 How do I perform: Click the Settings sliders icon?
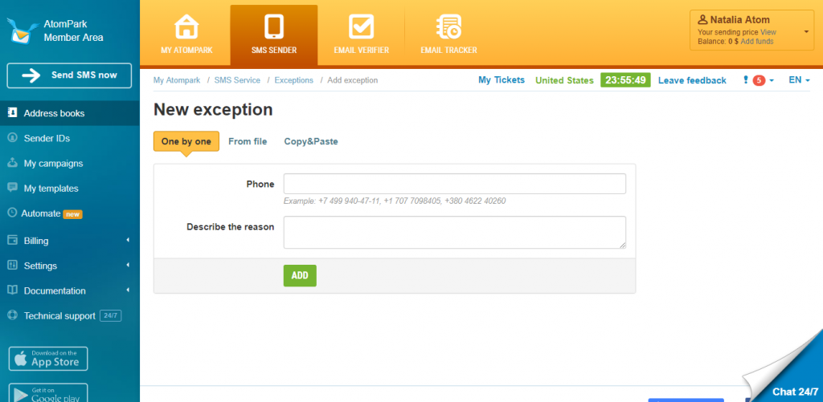click(13, 266)
